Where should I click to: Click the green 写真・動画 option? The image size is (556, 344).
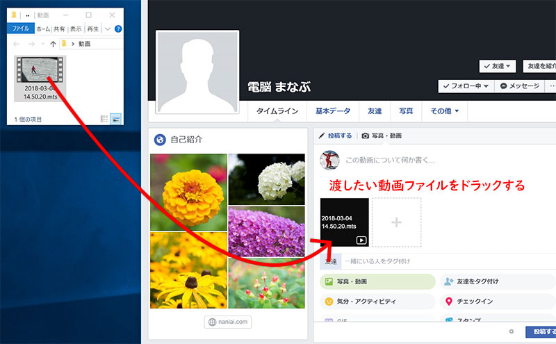click(377, 281)
